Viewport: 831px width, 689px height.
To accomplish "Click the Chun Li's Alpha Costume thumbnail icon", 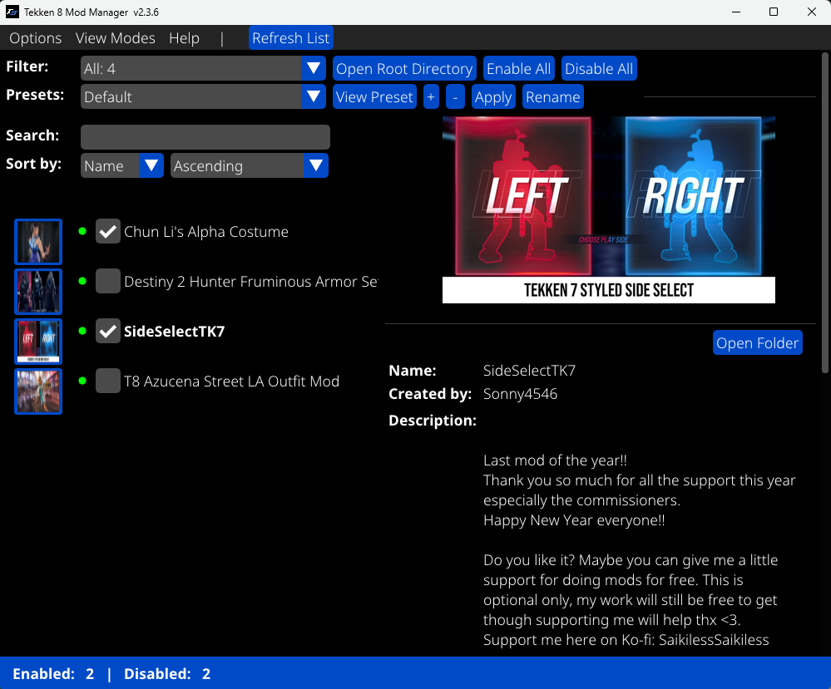I will coord(38,242).
